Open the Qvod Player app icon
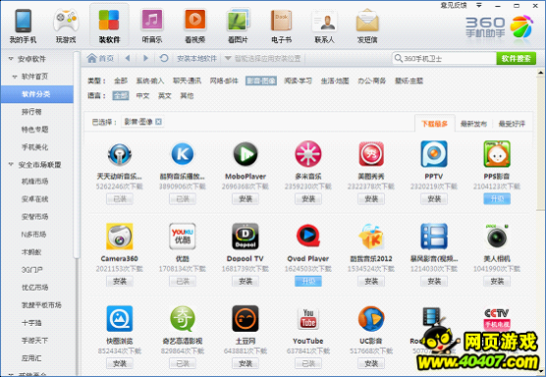 308,236
